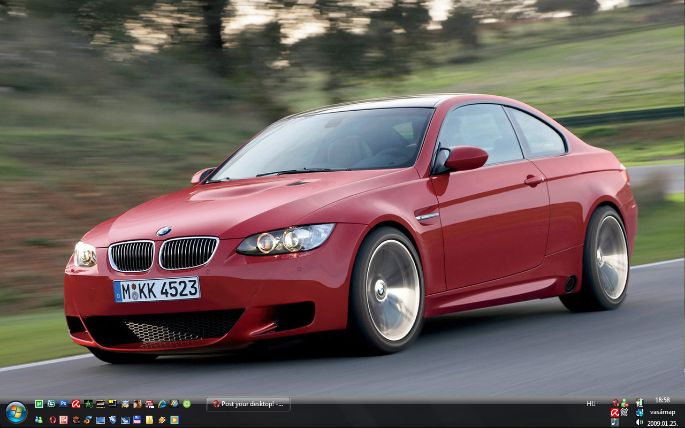Image resolution: width=685 pixels, height=428 pixels.
Task: Open the blue floppy disk icon
Action: (138, 419)
